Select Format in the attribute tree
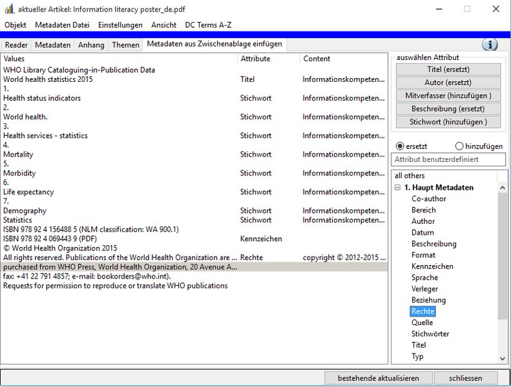 [423, 255]
